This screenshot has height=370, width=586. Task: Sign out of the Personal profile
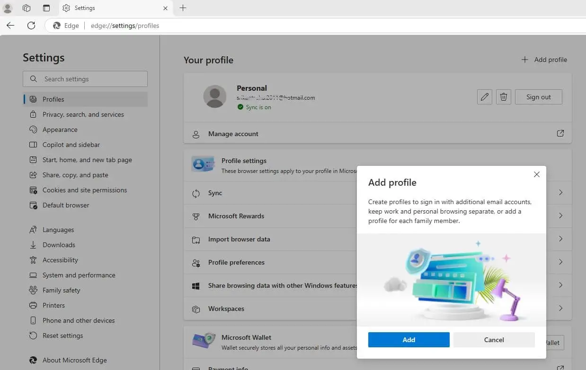[x=538, y=96]
